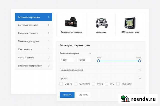The image size is (160, 106).
Task: Expand the Наши предложения section
Action: (x=140, y=70)
